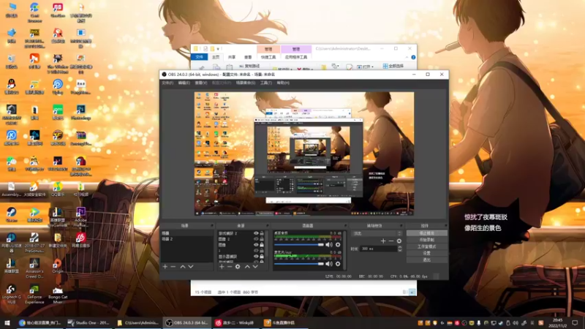
Task: Open Windows Start menu
Action: click(7, 322)
